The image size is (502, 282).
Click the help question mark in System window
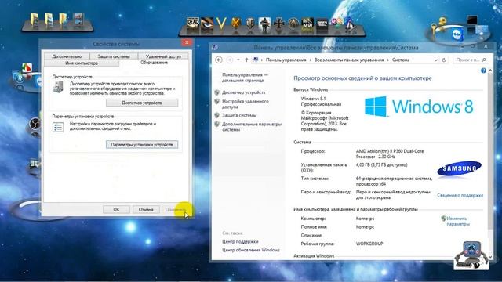tap(483, 70)
